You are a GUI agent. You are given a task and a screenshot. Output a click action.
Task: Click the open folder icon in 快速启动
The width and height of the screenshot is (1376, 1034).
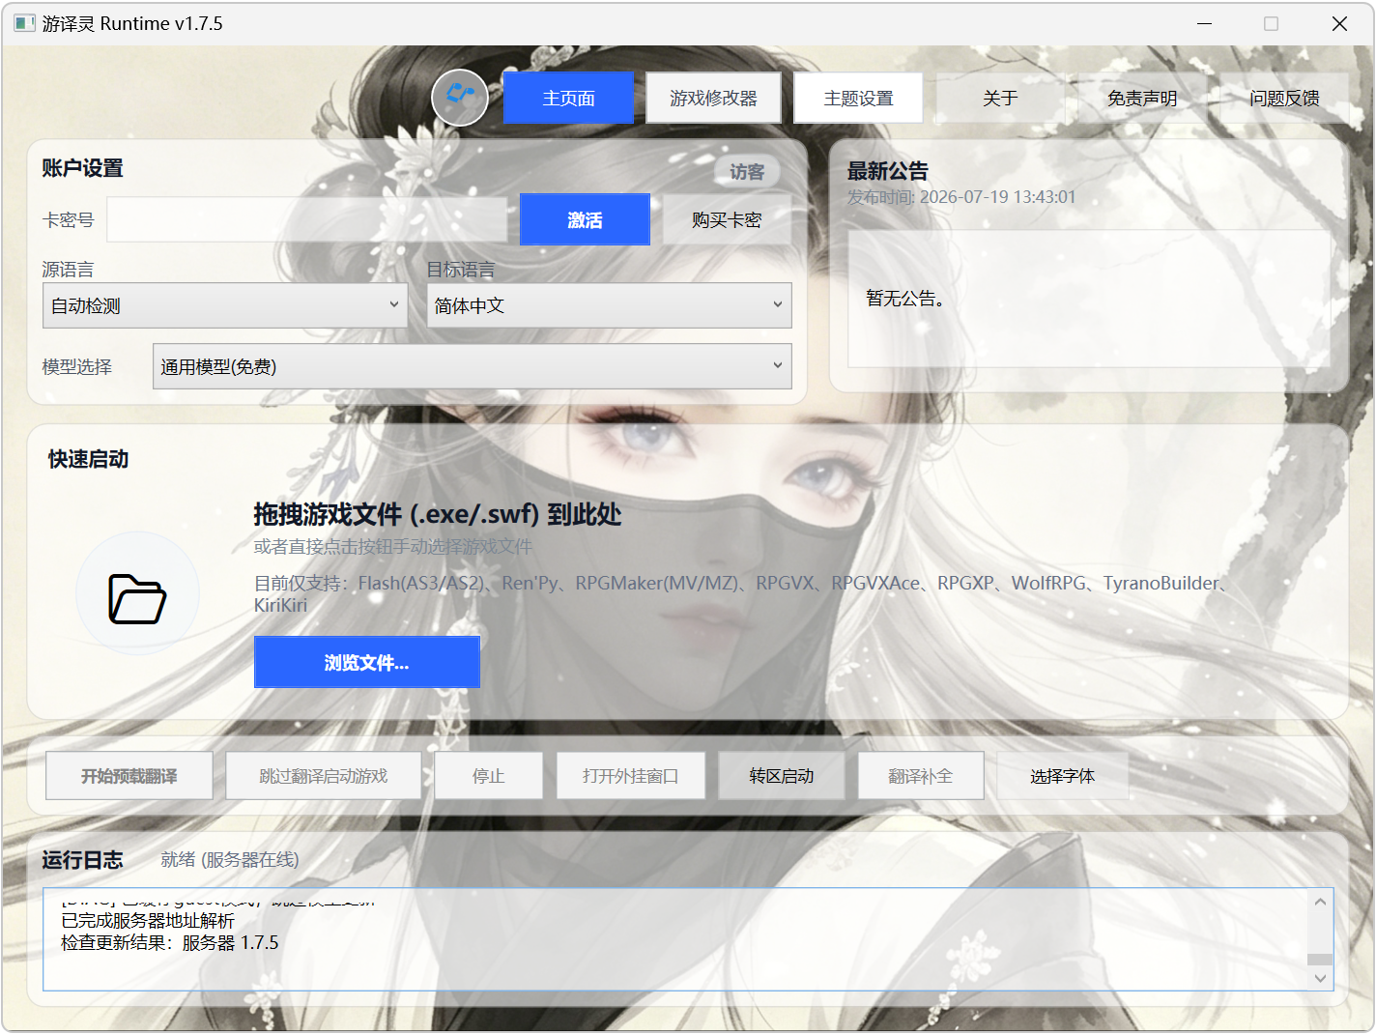tap(137, 598)
